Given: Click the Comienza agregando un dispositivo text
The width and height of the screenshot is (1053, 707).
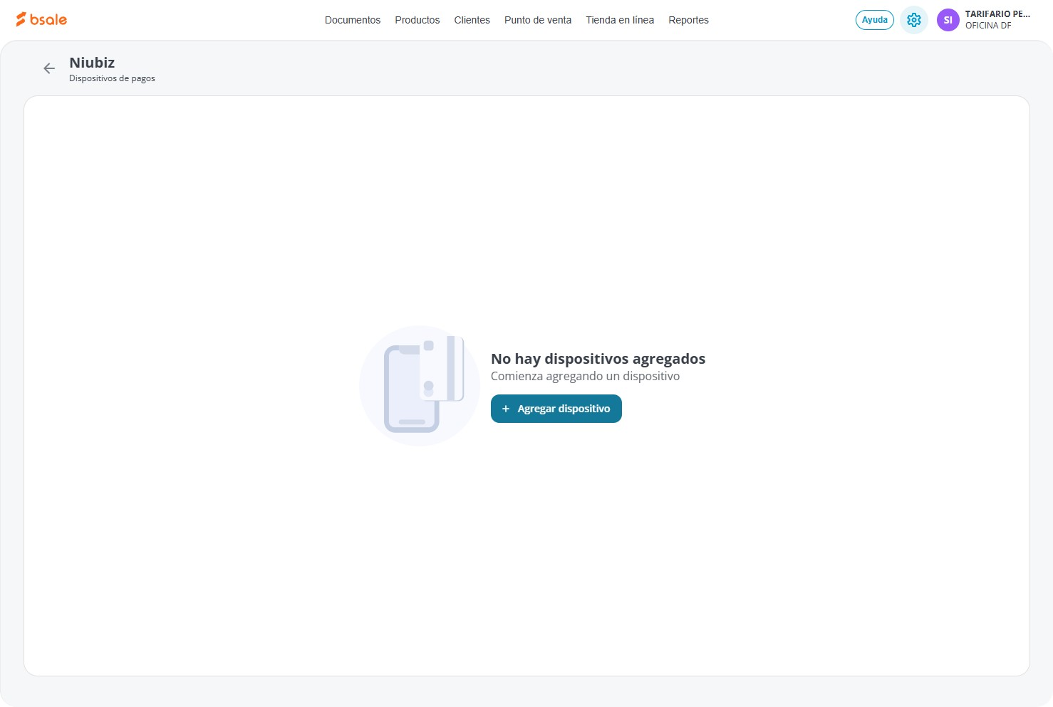Looking at the screenshot, I should point(585,376).
